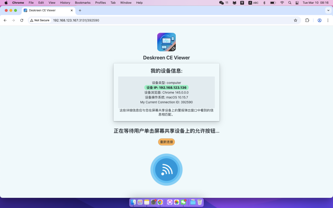Click the Deskreen CE Viewer page title

click(166, 58)
